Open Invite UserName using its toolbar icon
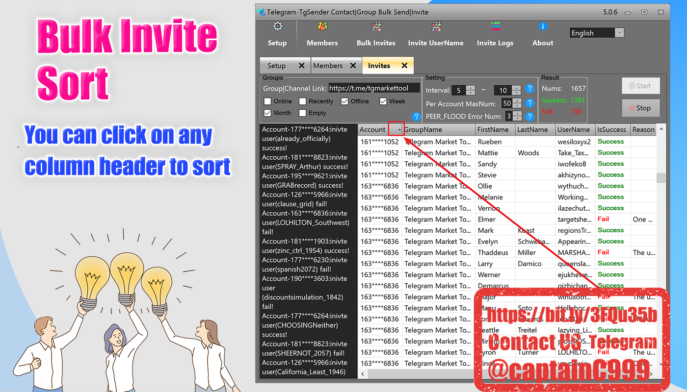This screenshot has width=687, height=392. 436,26
